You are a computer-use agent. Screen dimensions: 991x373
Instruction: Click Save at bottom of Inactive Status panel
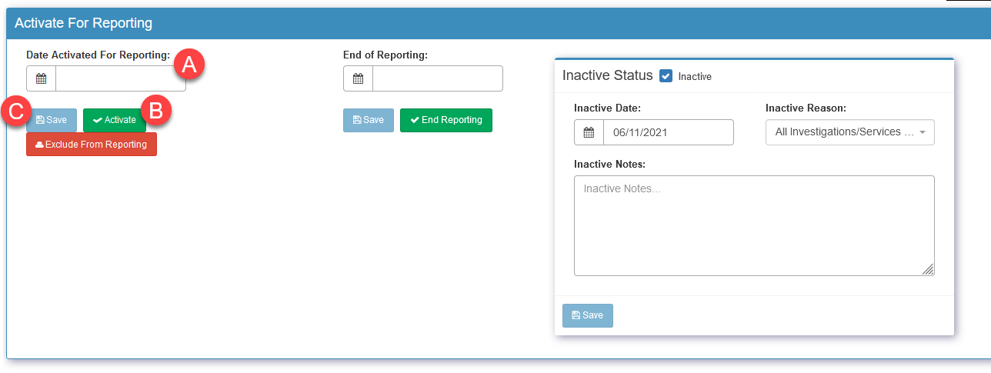(x=588, y=315)
